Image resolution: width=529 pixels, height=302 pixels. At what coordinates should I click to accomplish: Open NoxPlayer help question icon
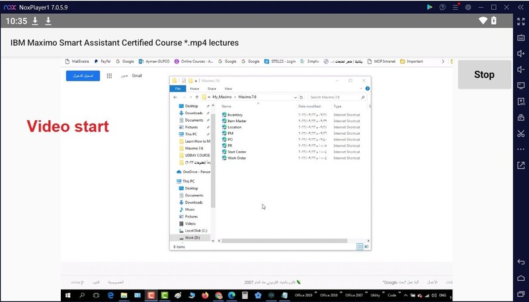pos(442,7)
